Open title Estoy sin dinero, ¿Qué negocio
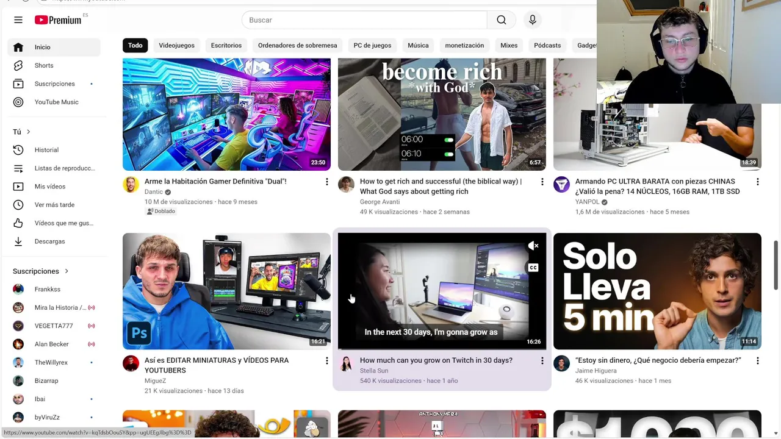The image size is (781, 439). click(x=658, y=360)
